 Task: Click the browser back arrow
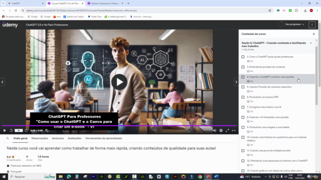(x=4, y=10)
